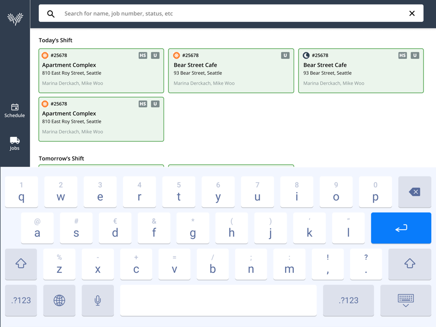Tap the m key
436x327 pixels.
coord(289,264)
